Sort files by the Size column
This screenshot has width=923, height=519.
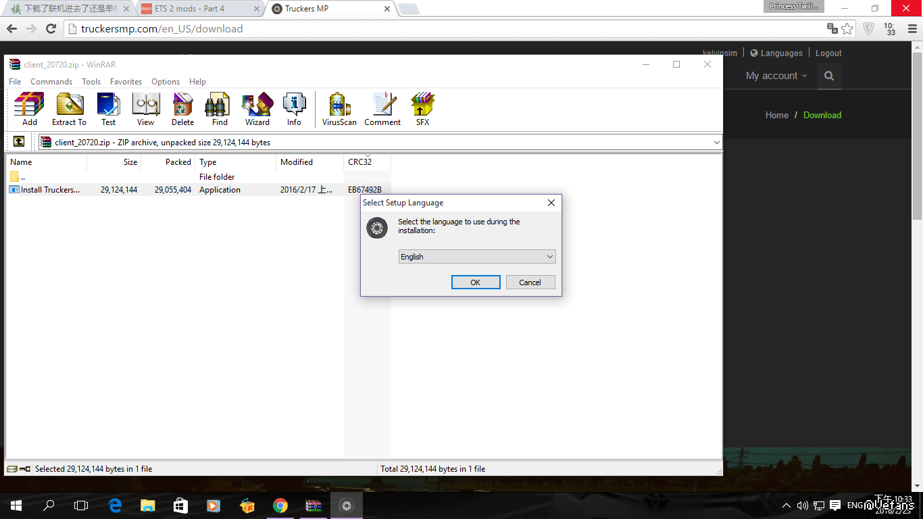click(114, 162)
